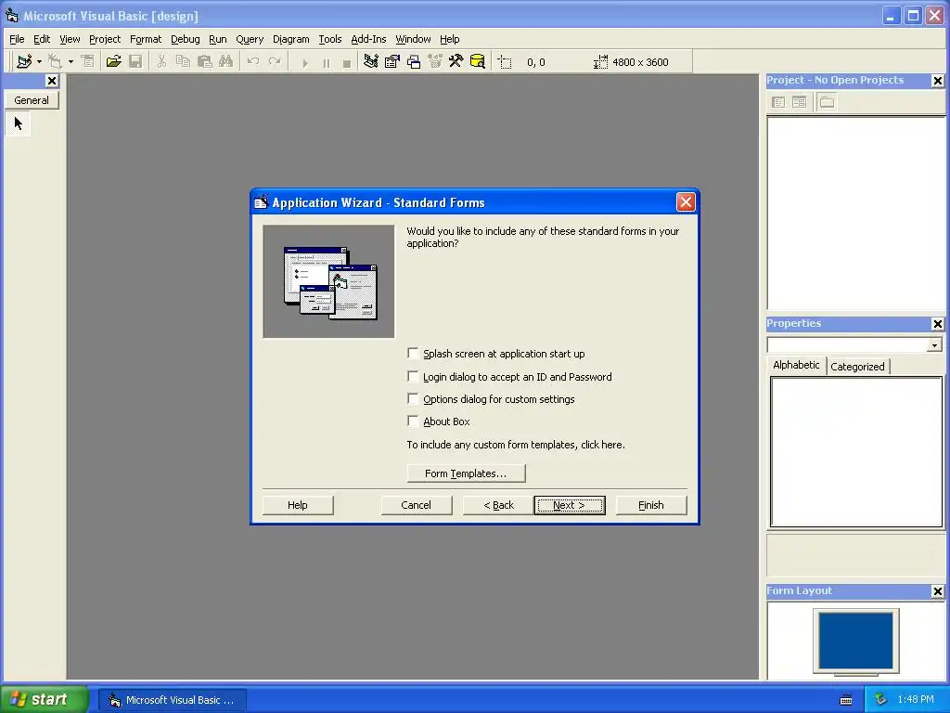
Task: Switch to the Categorized properties tab
Action: click(x=857, y=366)
